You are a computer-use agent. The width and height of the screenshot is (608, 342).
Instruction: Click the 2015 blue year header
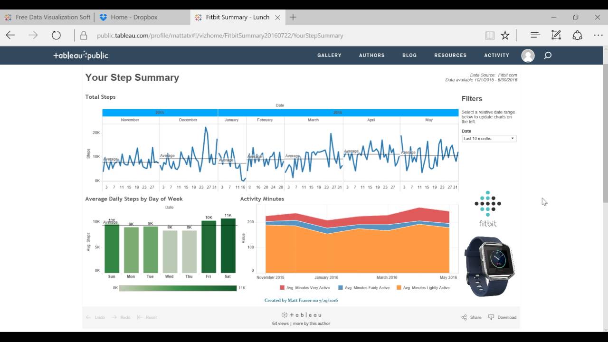[x=160, y=113]
